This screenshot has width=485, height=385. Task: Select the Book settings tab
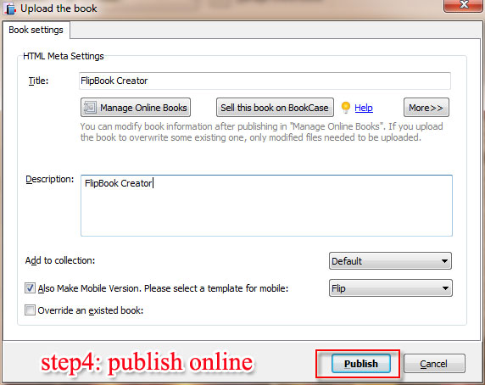click(x=36, y=30)
